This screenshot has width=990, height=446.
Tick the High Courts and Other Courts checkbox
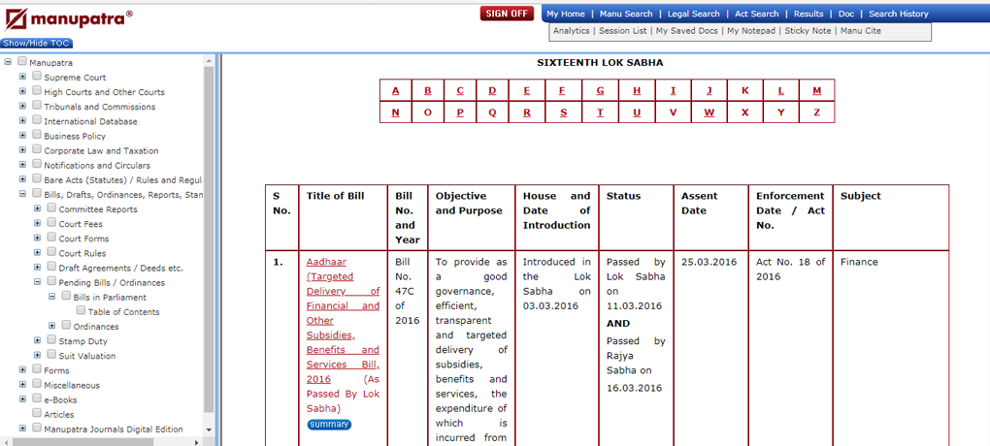[37, 91]
